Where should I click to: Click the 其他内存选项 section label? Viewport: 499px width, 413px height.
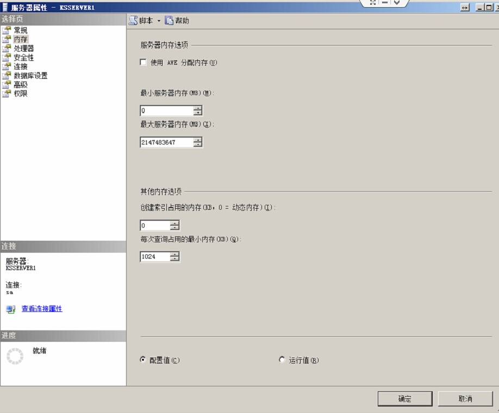tap(161, 191)
